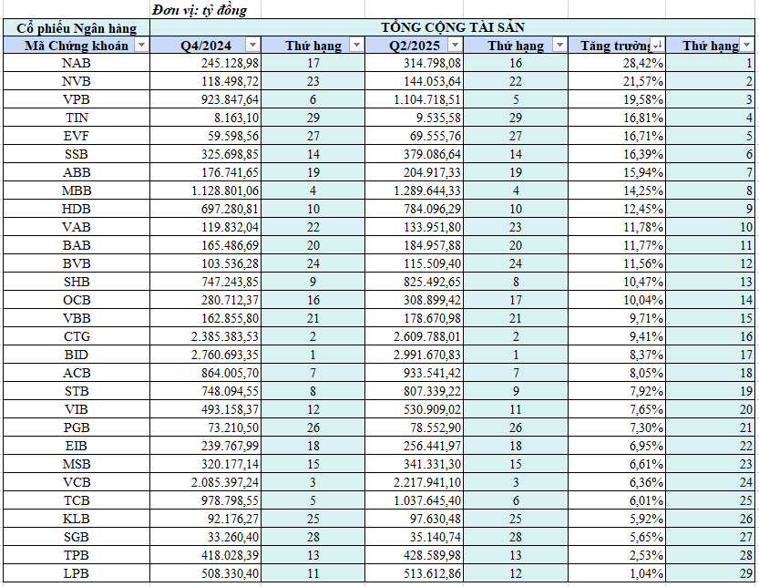Click the growth value 28,42%

point(617,63)
